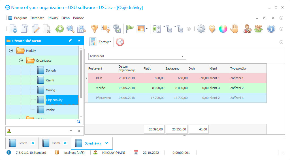Collapse the Organizace tree node
This screenshot has width=290, height=160.
[21, 60]
